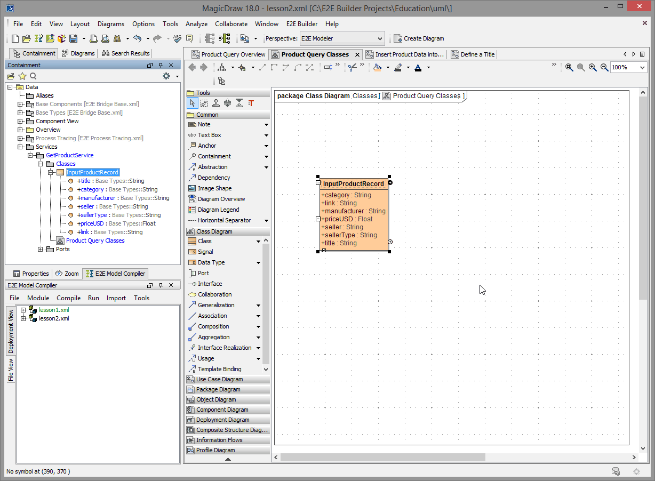Screen dimensions: 655x481
Task: Open the Perspective dropdown menu
Action: pyautogui.click(x=379, y=38)
